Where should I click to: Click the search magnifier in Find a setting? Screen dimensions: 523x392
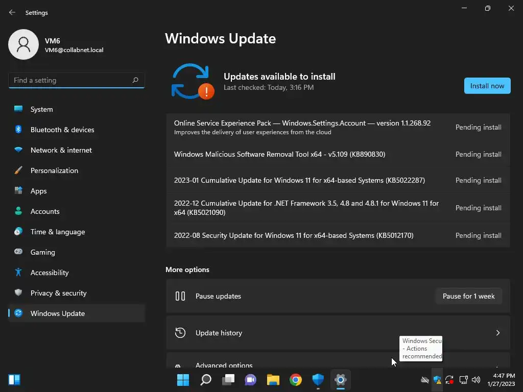[x=135, y=80]
